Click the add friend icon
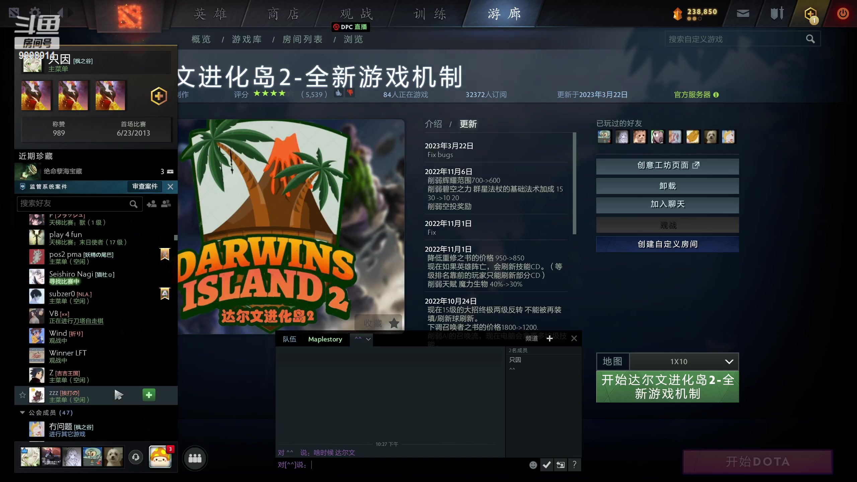This screenshot has height=482, width=857. point(152,204)
